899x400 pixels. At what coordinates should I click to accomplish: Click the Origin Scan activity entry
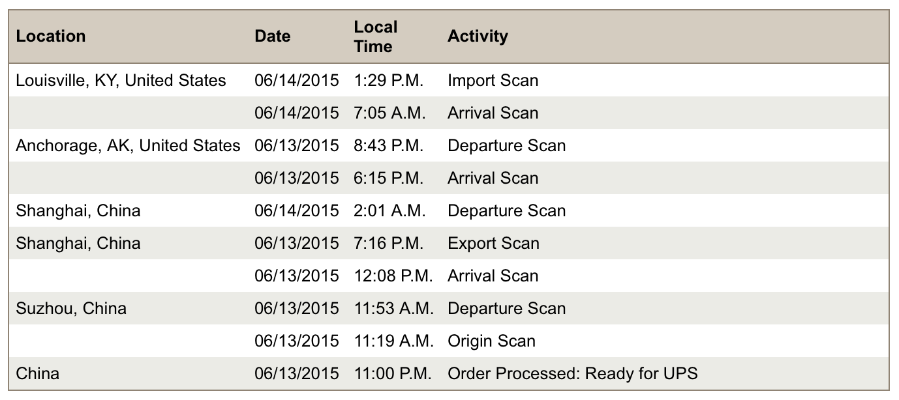[491, 341]
